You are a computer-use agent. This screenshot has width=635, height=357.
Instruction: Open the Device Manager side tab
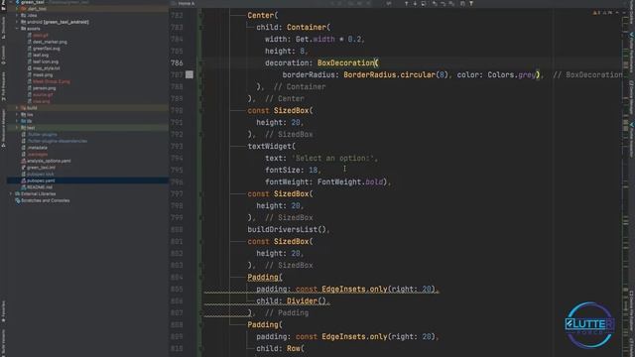631,97
